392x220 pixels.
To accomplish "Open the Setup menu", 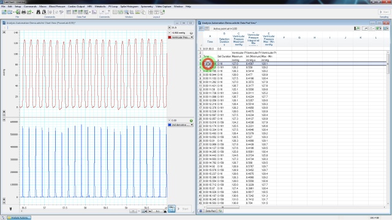I will tap(18, 7).
